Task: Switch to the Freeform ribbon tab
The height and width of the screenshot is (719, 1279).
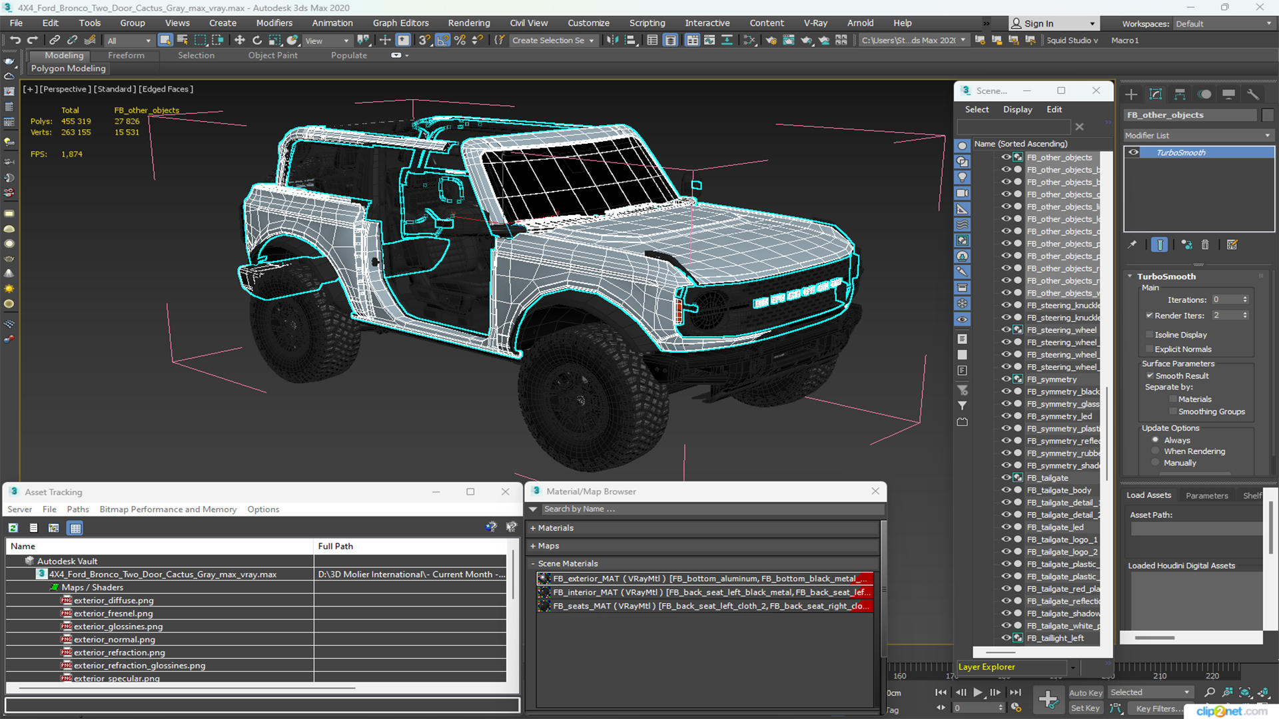Action: tap(126, 56)
